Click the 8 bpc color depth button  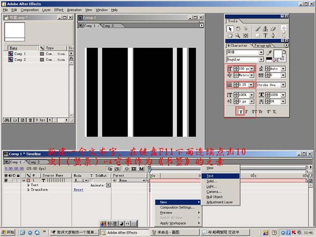point(41,120)
